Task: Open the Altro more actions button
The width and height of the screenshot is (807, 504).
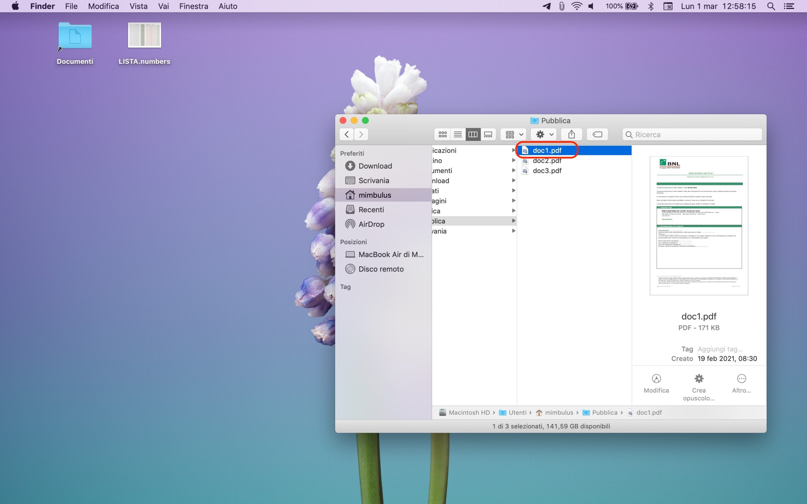Action: click(741, 379)
